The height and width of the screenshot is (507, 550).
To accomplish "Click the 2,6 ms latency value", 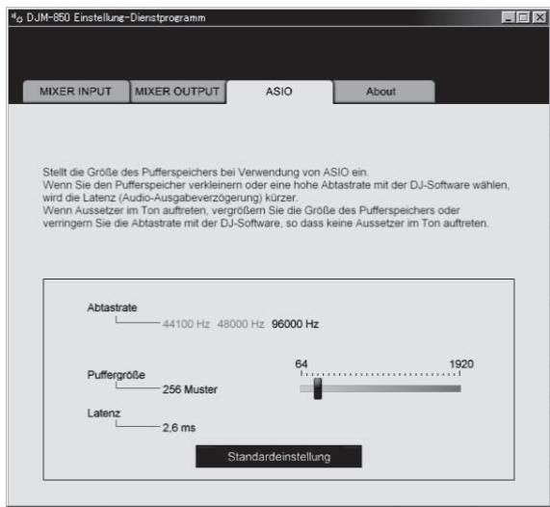I will [x=179, y=428].
